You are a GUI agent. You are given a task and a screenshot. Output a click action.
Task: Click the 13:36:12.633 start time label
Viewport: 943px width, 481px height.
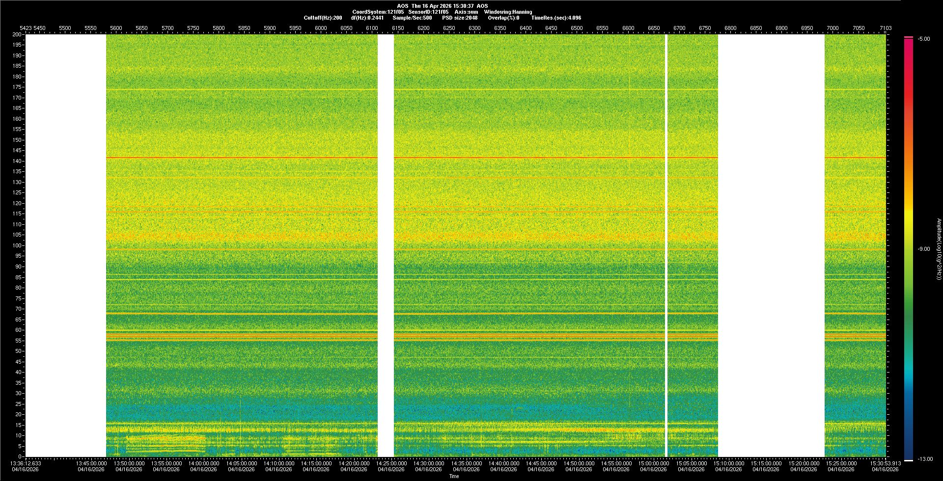click(x=26, y=463)
